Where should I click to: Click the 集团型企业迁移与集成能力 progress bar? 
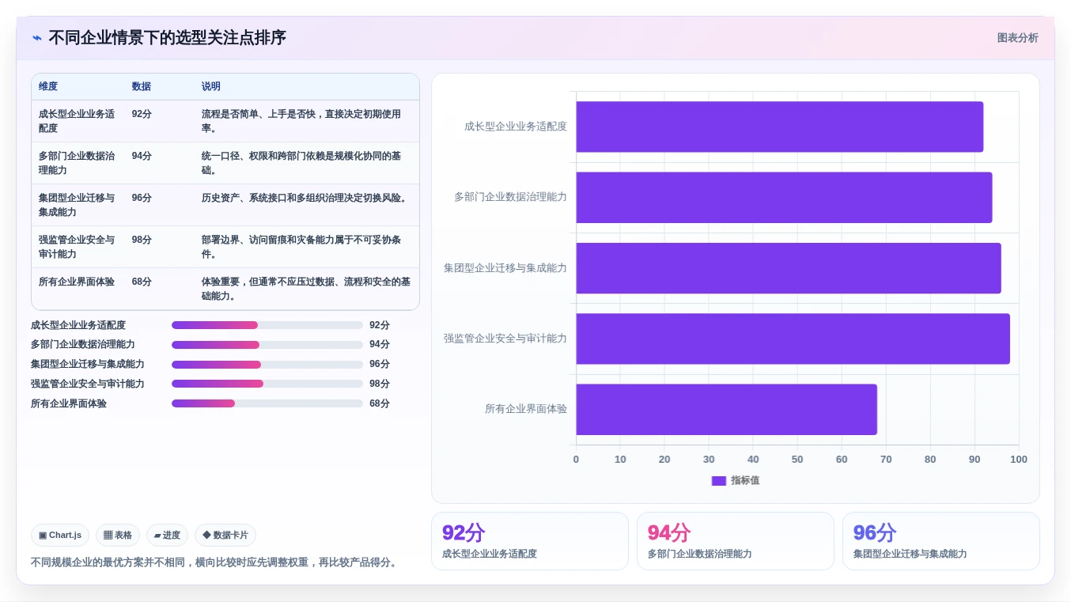click(x=267, y=365)
